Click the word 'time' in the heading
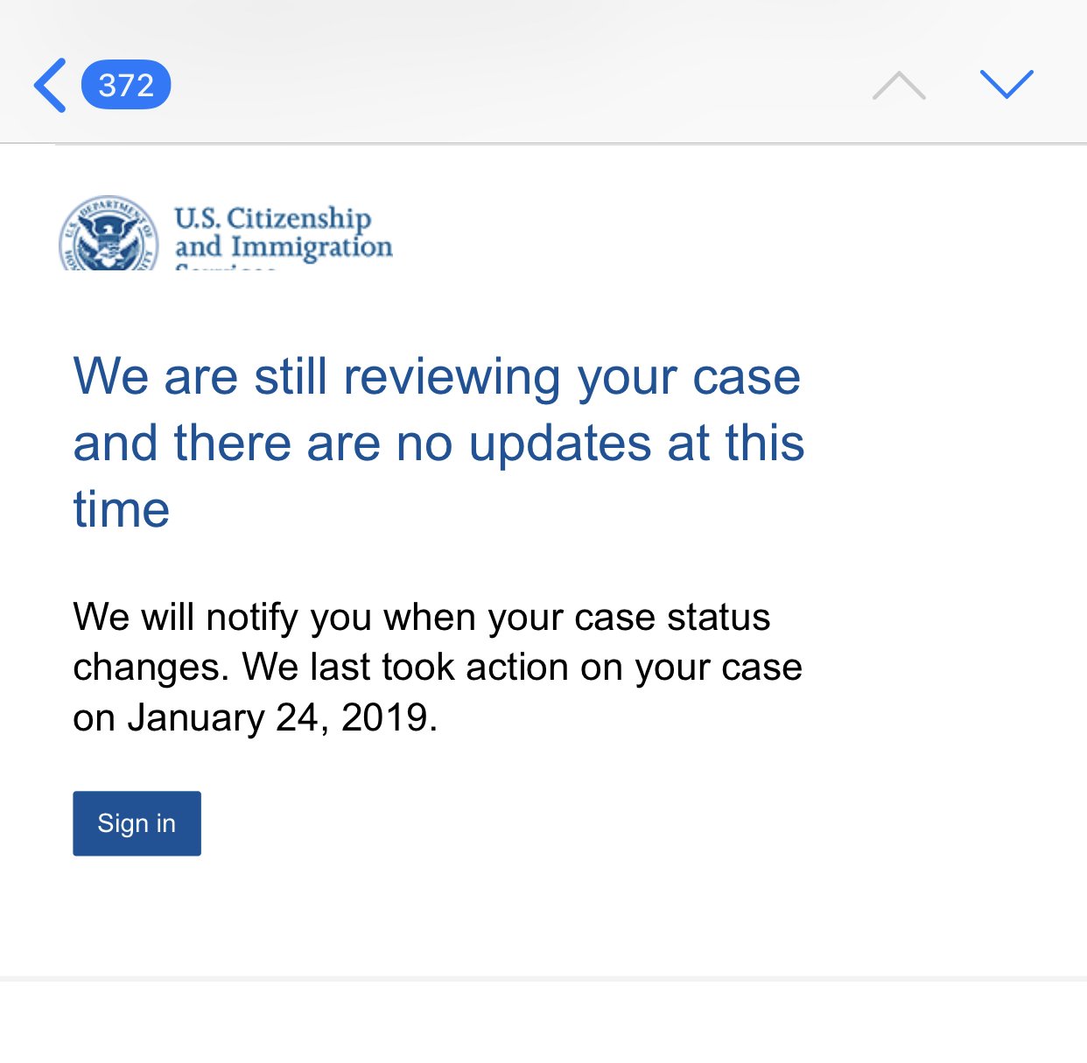The height and width of the screenshot is (1063, 1087). 121,509
